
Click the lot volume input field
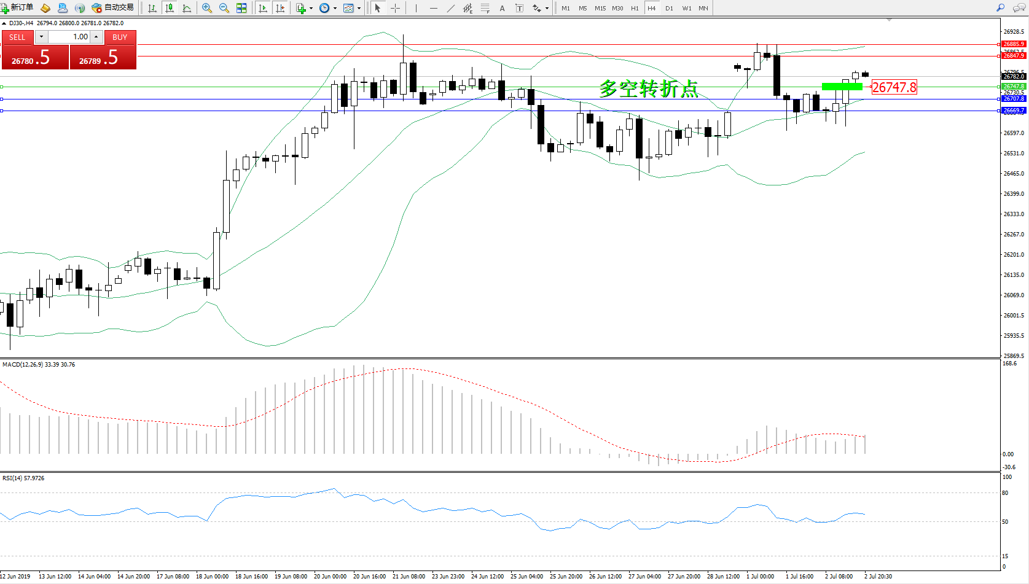(69, 37)
